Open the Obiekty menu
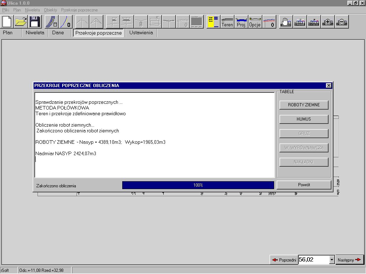 (x=50, y=10)
